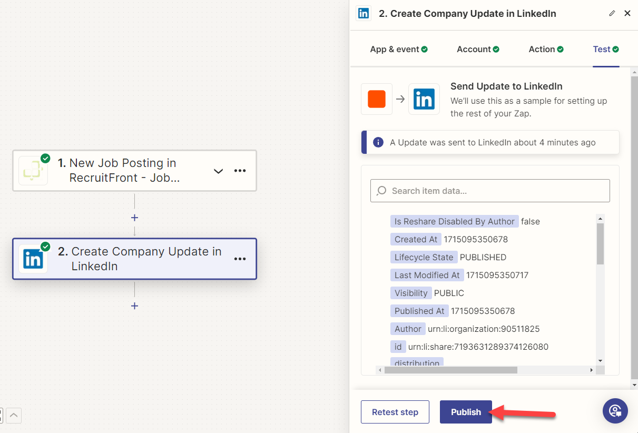Select the Test tab
This screenshot has height=433, width=638.
pos(606,49)
